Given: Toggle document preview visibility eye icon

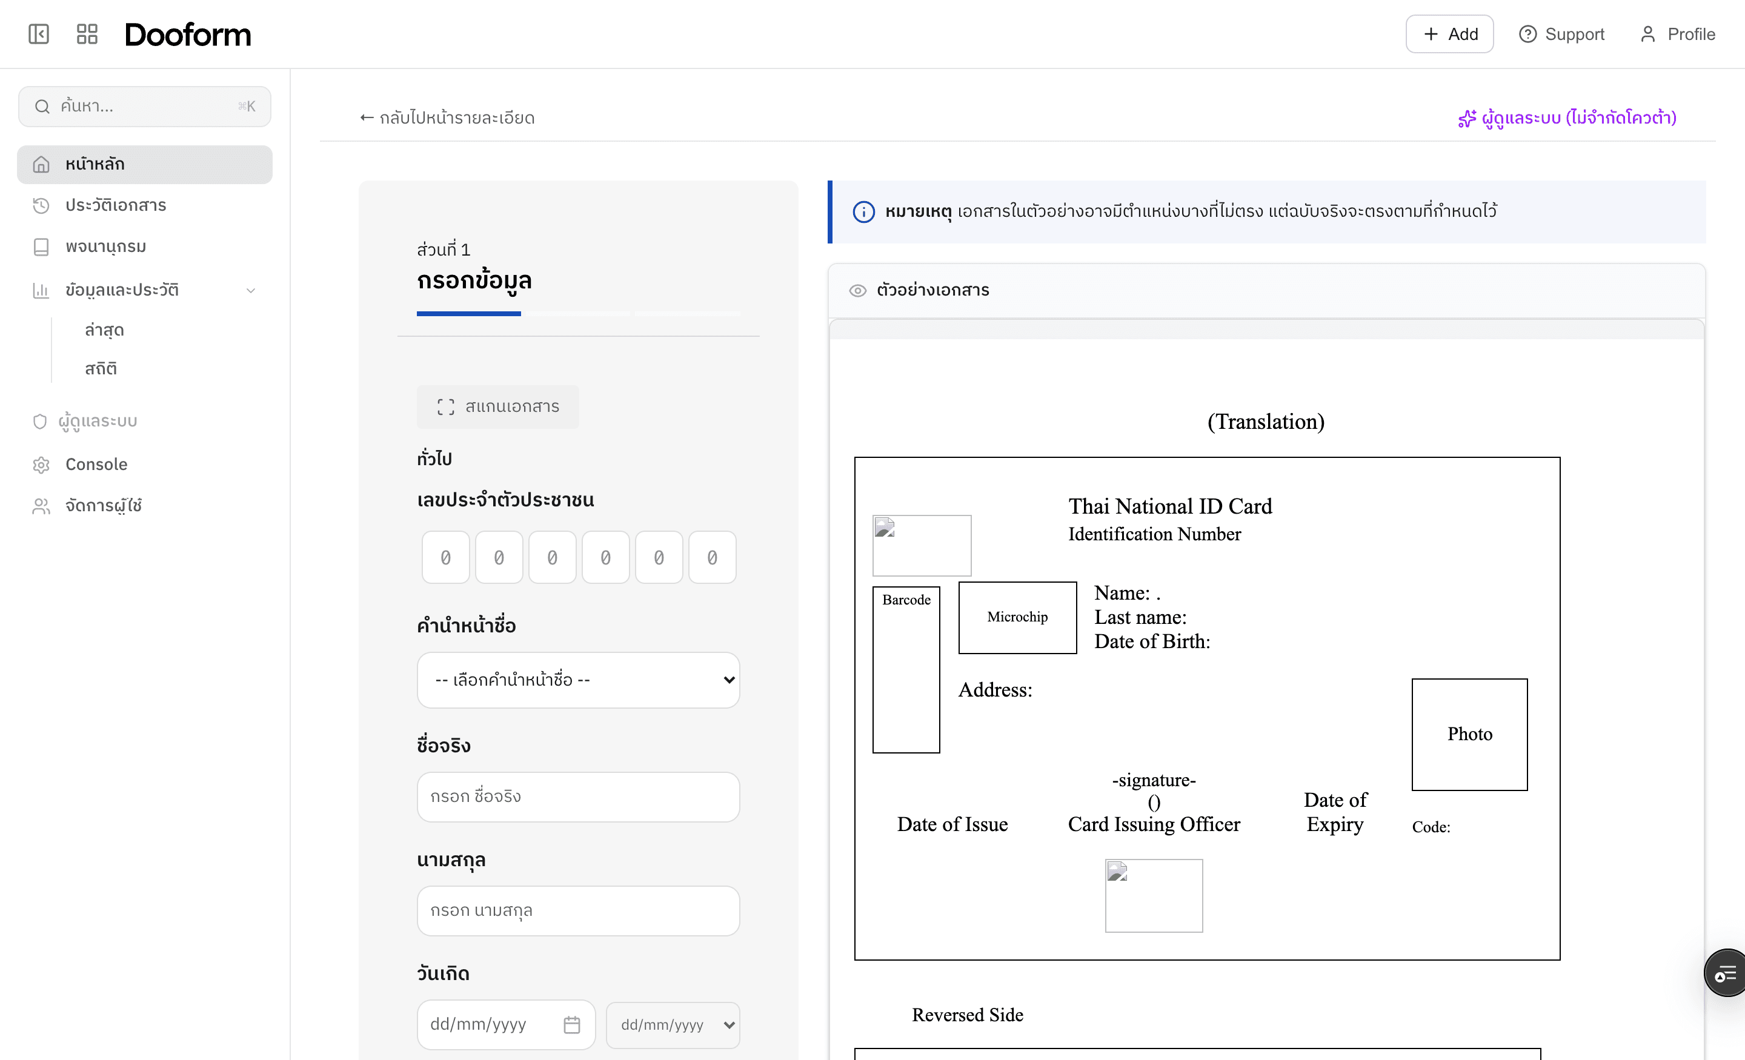Looking at the screenshot, I should (859, 290).
